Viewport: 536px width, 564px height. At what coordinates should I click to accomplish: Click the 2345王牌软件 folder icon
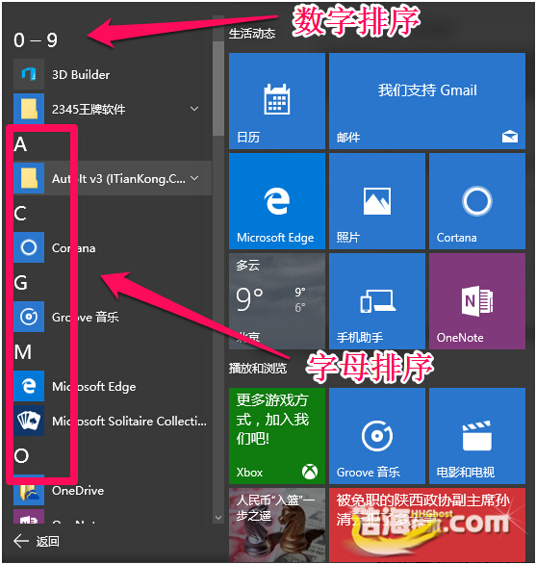click(x=29, y=109)
